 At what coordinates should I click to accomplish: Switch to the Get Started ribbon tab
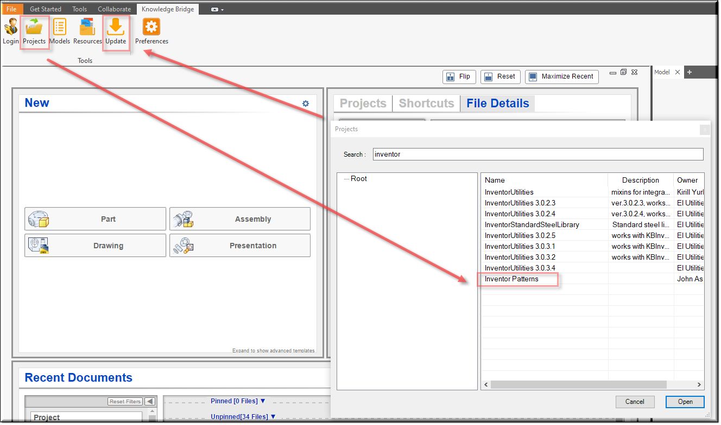click(46, 9)
